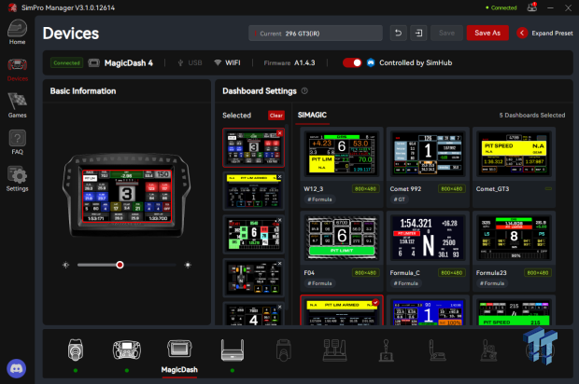Select the shifter device icon
The image size is (579, 384).
click(387, 350)
